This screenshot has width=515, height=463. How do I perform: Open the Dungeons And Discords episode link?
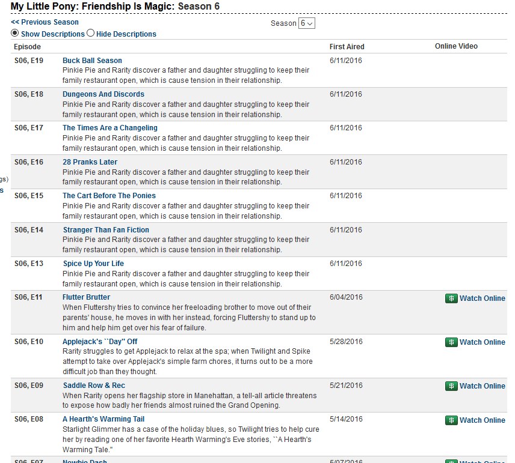[x=103, y=94]
